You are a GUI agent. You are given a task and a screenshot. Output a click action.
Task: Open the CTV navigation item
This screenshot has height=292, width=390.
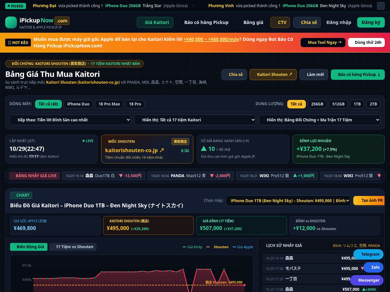click(x=280, y=22)
